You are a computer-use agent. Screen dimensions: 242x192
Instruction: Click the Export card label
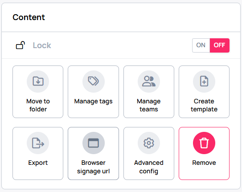click(x=38, y=163)
